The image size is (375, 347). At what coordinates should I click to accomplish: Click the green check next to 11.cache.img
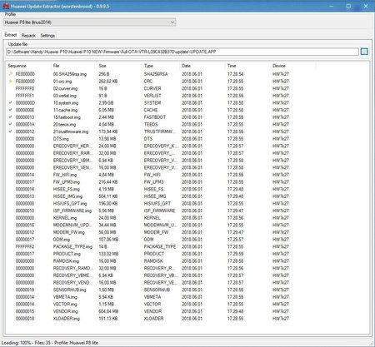point(11,110)
